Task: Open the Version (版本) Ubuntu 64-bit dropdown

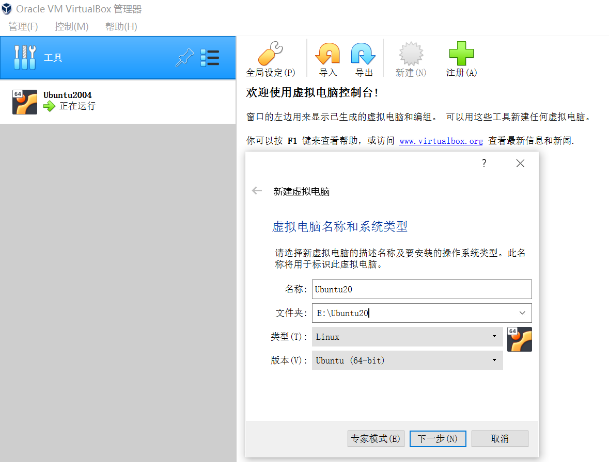Action: tap(408, 360)
